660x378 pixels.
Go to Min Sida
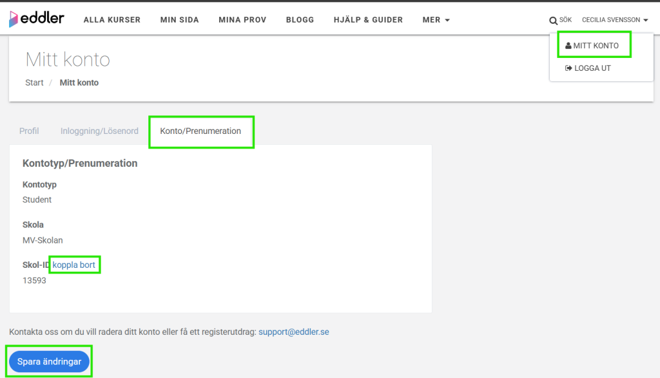pyautogui.click(x=179, y=20)
